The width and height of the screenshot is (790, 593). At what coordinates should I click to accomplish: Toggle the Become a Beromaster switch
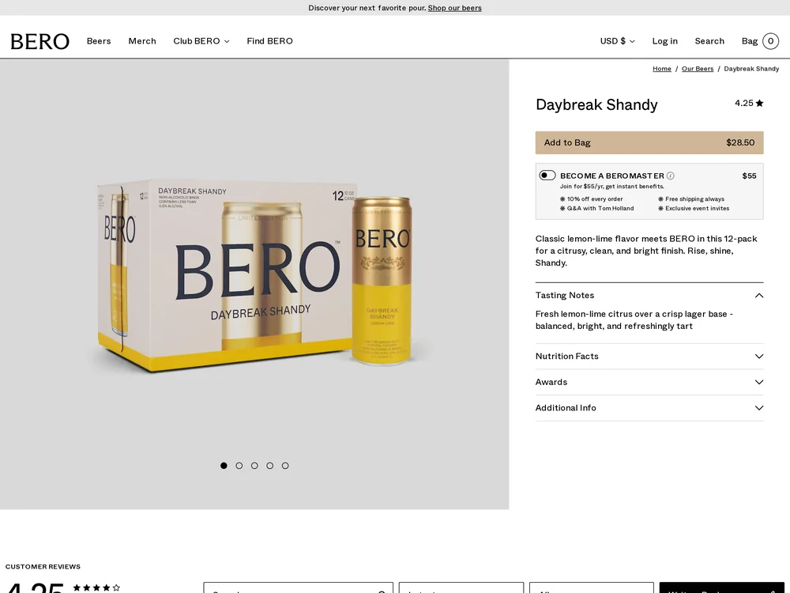pyautogui.click(x=547, y=175)
